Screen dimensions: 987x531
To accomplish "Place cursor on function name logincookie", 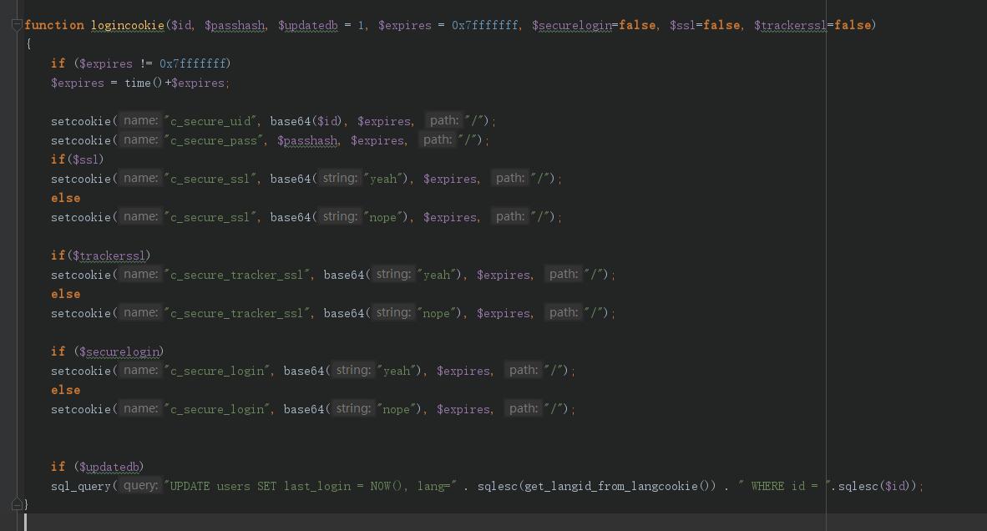I will (128, 25).
